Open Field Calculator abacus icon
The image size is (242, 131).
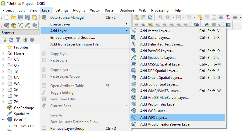[214, 17]
